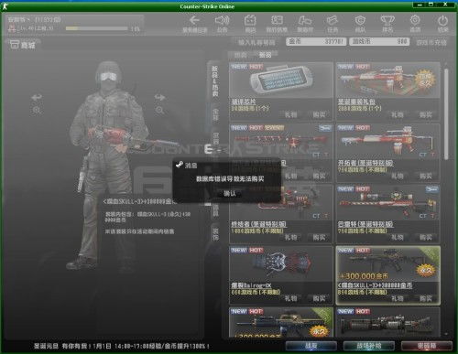
Task: Click the gold coin balance field
Action: pos(316,41)
